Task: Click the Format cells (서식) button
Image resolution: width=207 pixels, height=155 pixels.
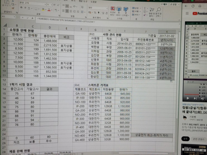Action: click(x=136, y=15)
